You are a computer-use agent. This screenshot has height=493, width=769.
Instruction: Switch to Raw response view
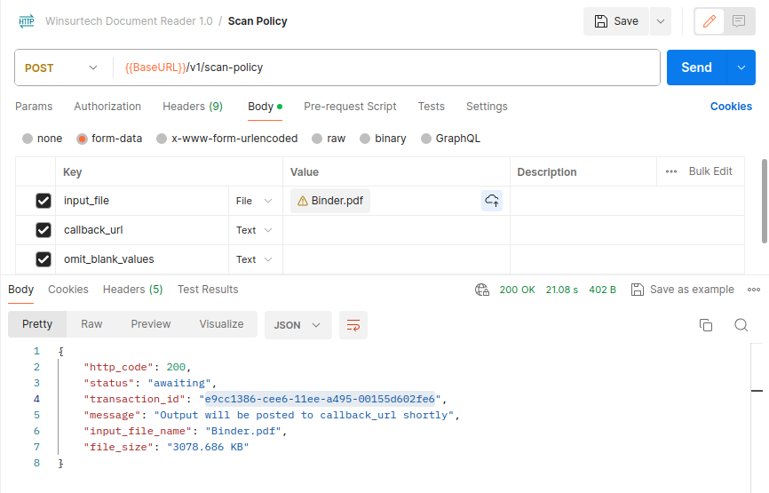[91, 324]
